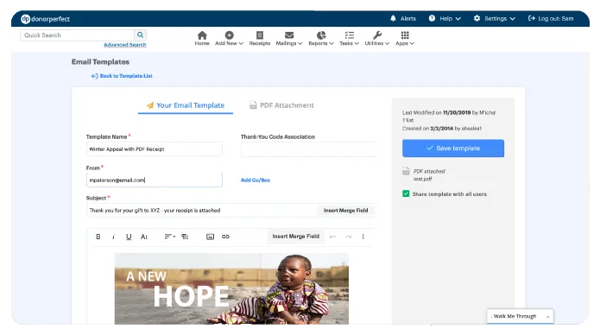Viewport: 600px width, 335px height.
Task: Click into the From email field
Action: pyautogui.click(x=155, y=180)
